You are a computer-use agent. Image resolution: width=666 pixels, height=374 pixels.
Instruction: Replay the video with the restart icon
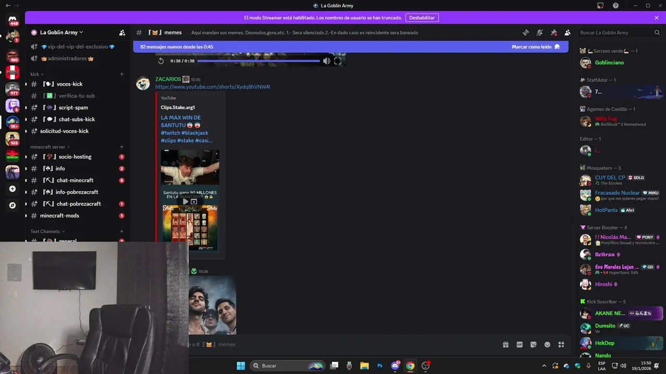point(161,61)
